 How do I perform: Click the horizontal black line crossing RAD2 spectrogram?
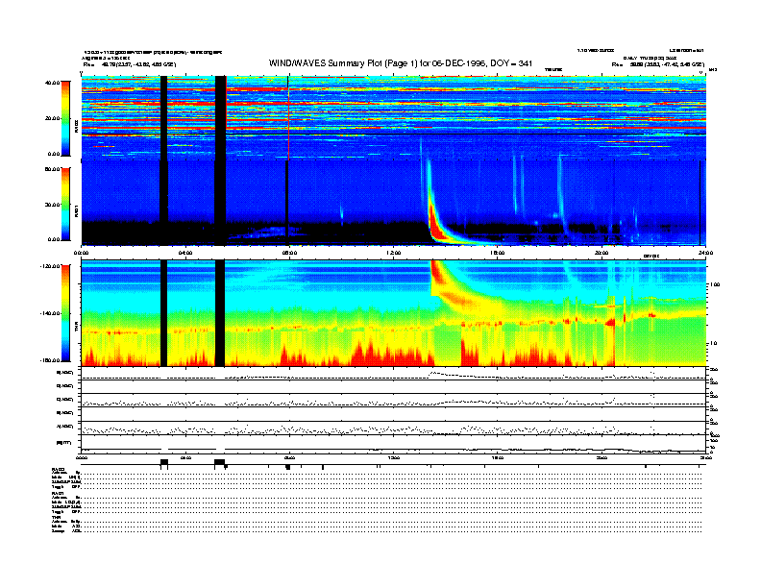click(394, 134)
